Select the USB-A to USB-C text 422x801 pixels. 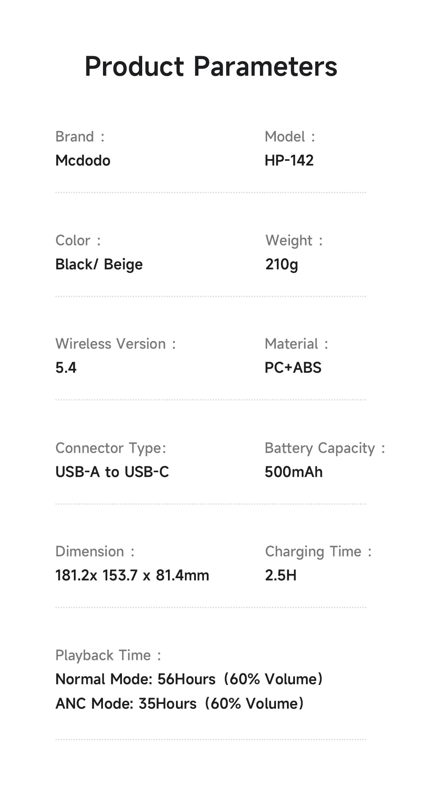coord(112,472)
